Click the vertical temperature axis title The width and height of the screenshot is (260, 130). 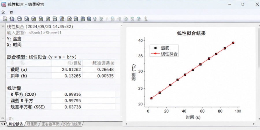(133, 72)
